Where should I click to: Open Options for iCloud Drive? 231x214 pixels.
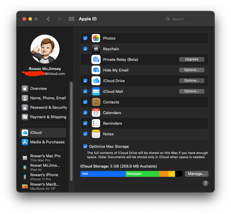click(x=192, y=81)
